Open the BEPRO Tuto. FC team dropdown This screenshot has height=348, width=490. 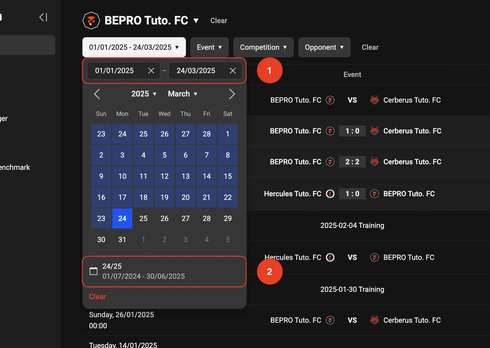click(x=196, y=21)
